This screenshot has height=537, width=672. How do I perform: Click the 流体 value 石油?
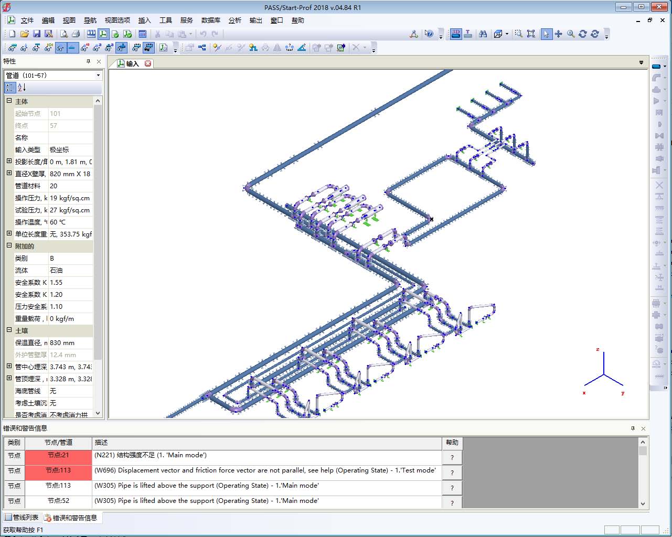coord(70,271)
